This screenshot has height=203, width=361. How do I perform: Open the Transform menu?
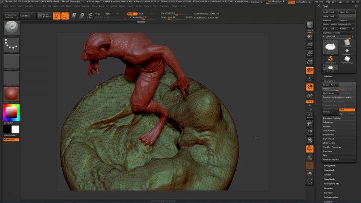tap(164, 6)
